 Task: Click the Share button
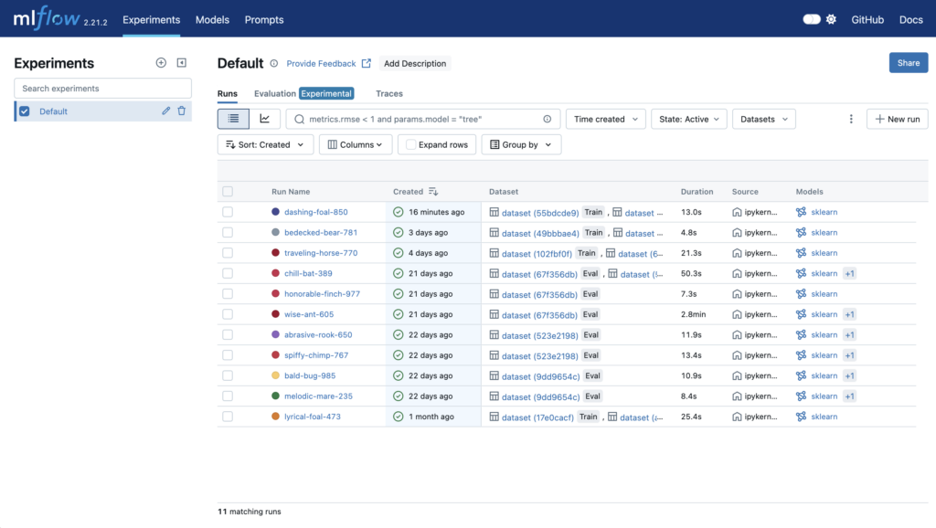click(908, 63)
